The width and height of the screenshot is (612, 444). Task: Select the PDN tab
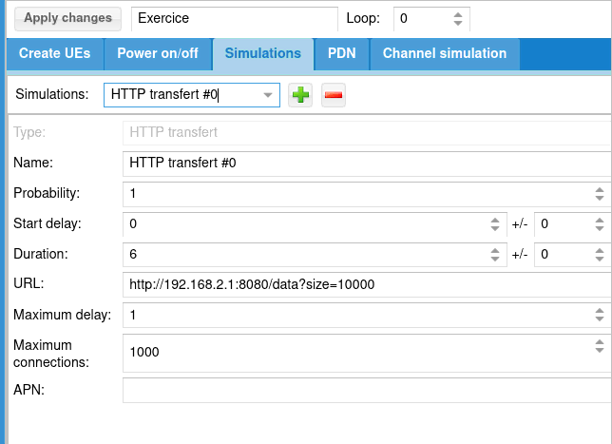[x=341, y=53]
